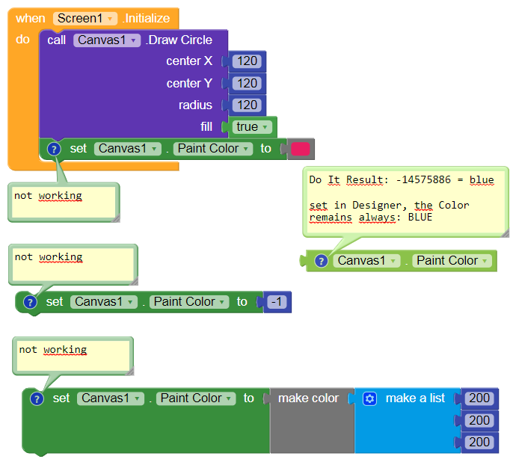Click the radius value 120 field
The image size is (516, 459).
(248, 105)
